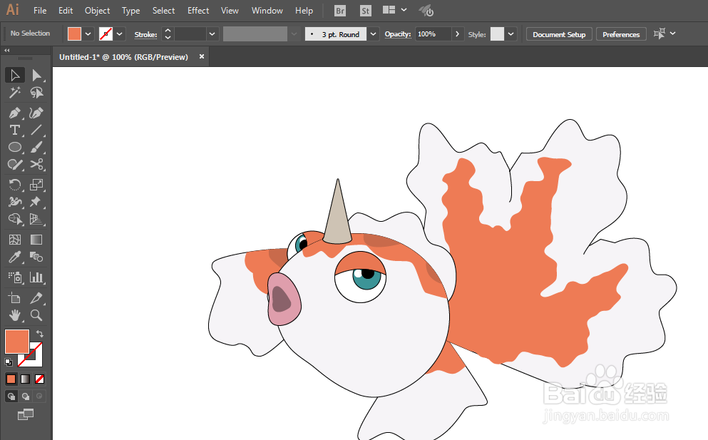Viewport: 708px width, 440px height.
Task: Open the File menu
Action: (40, 11)
